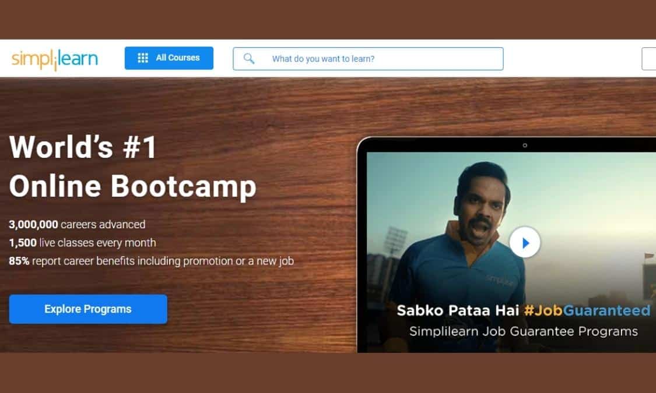Open the Simplilearn logo homepage link
Viewport: 656px width, 393px height.
54,59
